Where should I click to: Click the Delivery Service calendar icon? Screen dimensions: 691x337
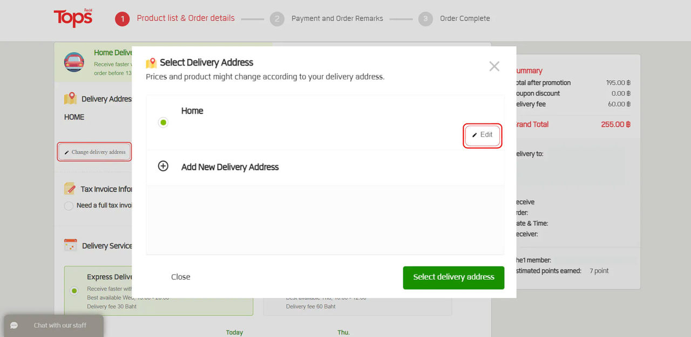point(70,245)
